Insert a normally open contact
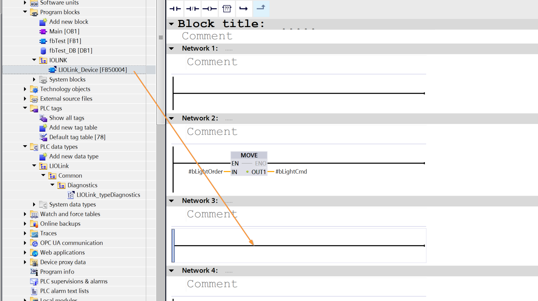 coord(175,9)
